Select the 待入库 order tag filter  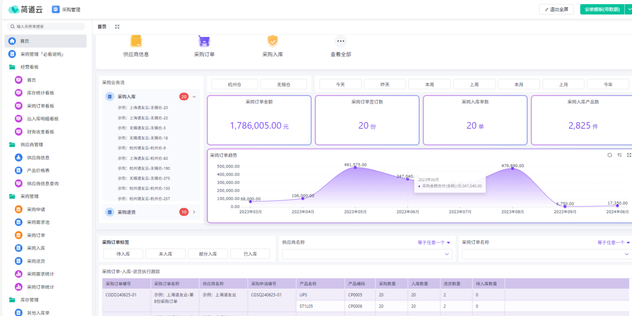tap(123, 254)
